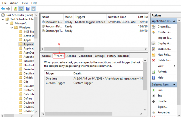Screen dimensions: 181x117
Task: Open the Action menu
Action: [x=14, y=3]
